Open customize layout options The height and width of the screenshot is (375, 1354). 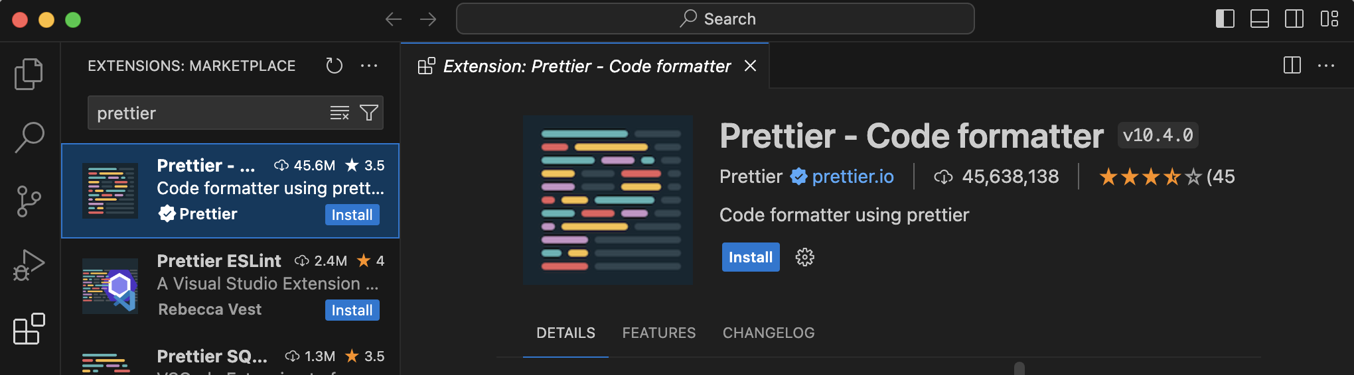pos(1329,19)
